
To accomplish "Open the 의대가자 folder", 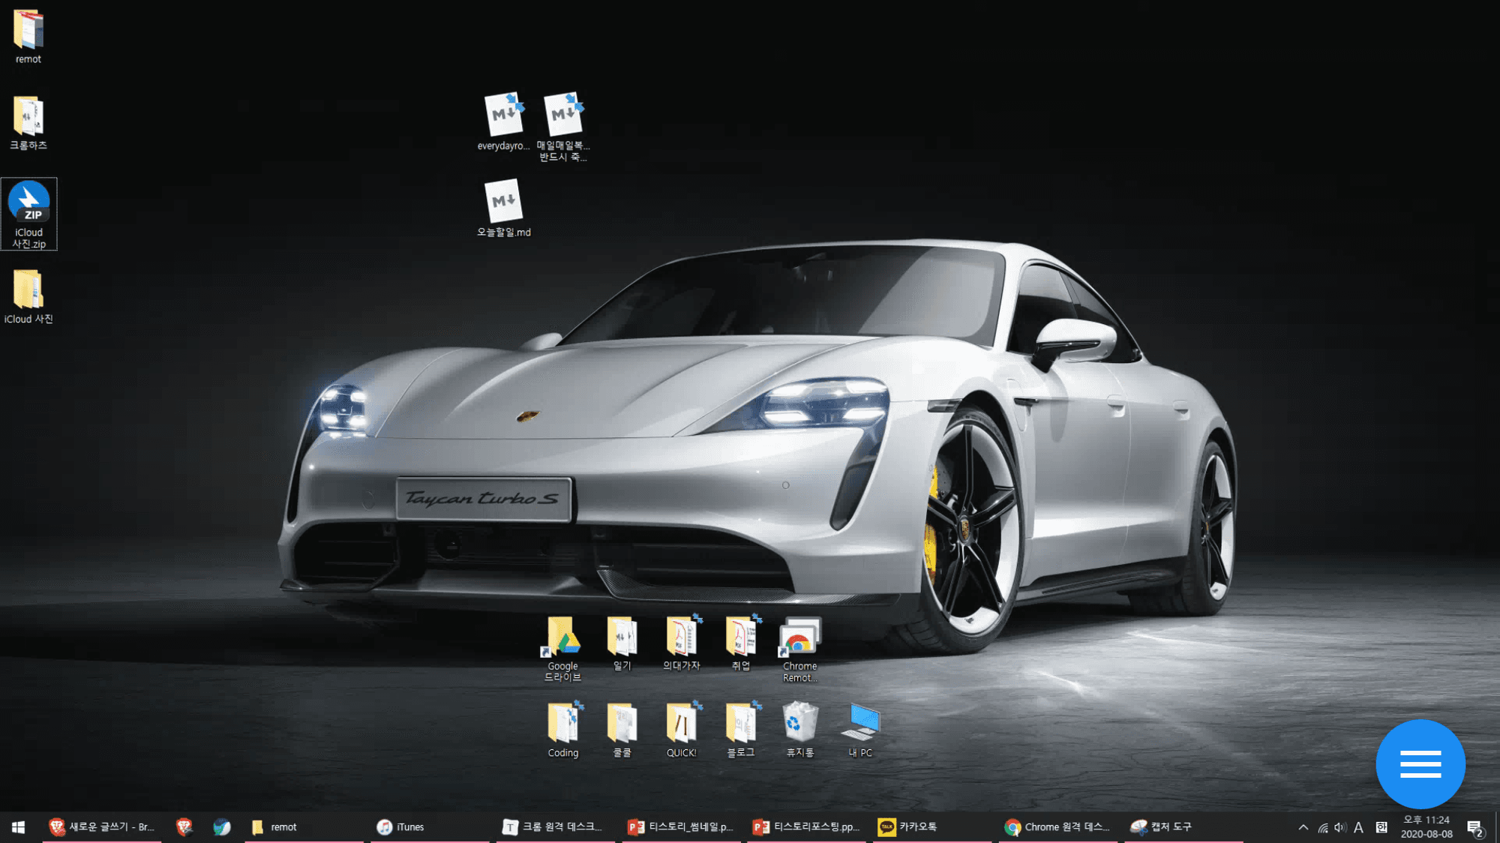I will 681,643.
